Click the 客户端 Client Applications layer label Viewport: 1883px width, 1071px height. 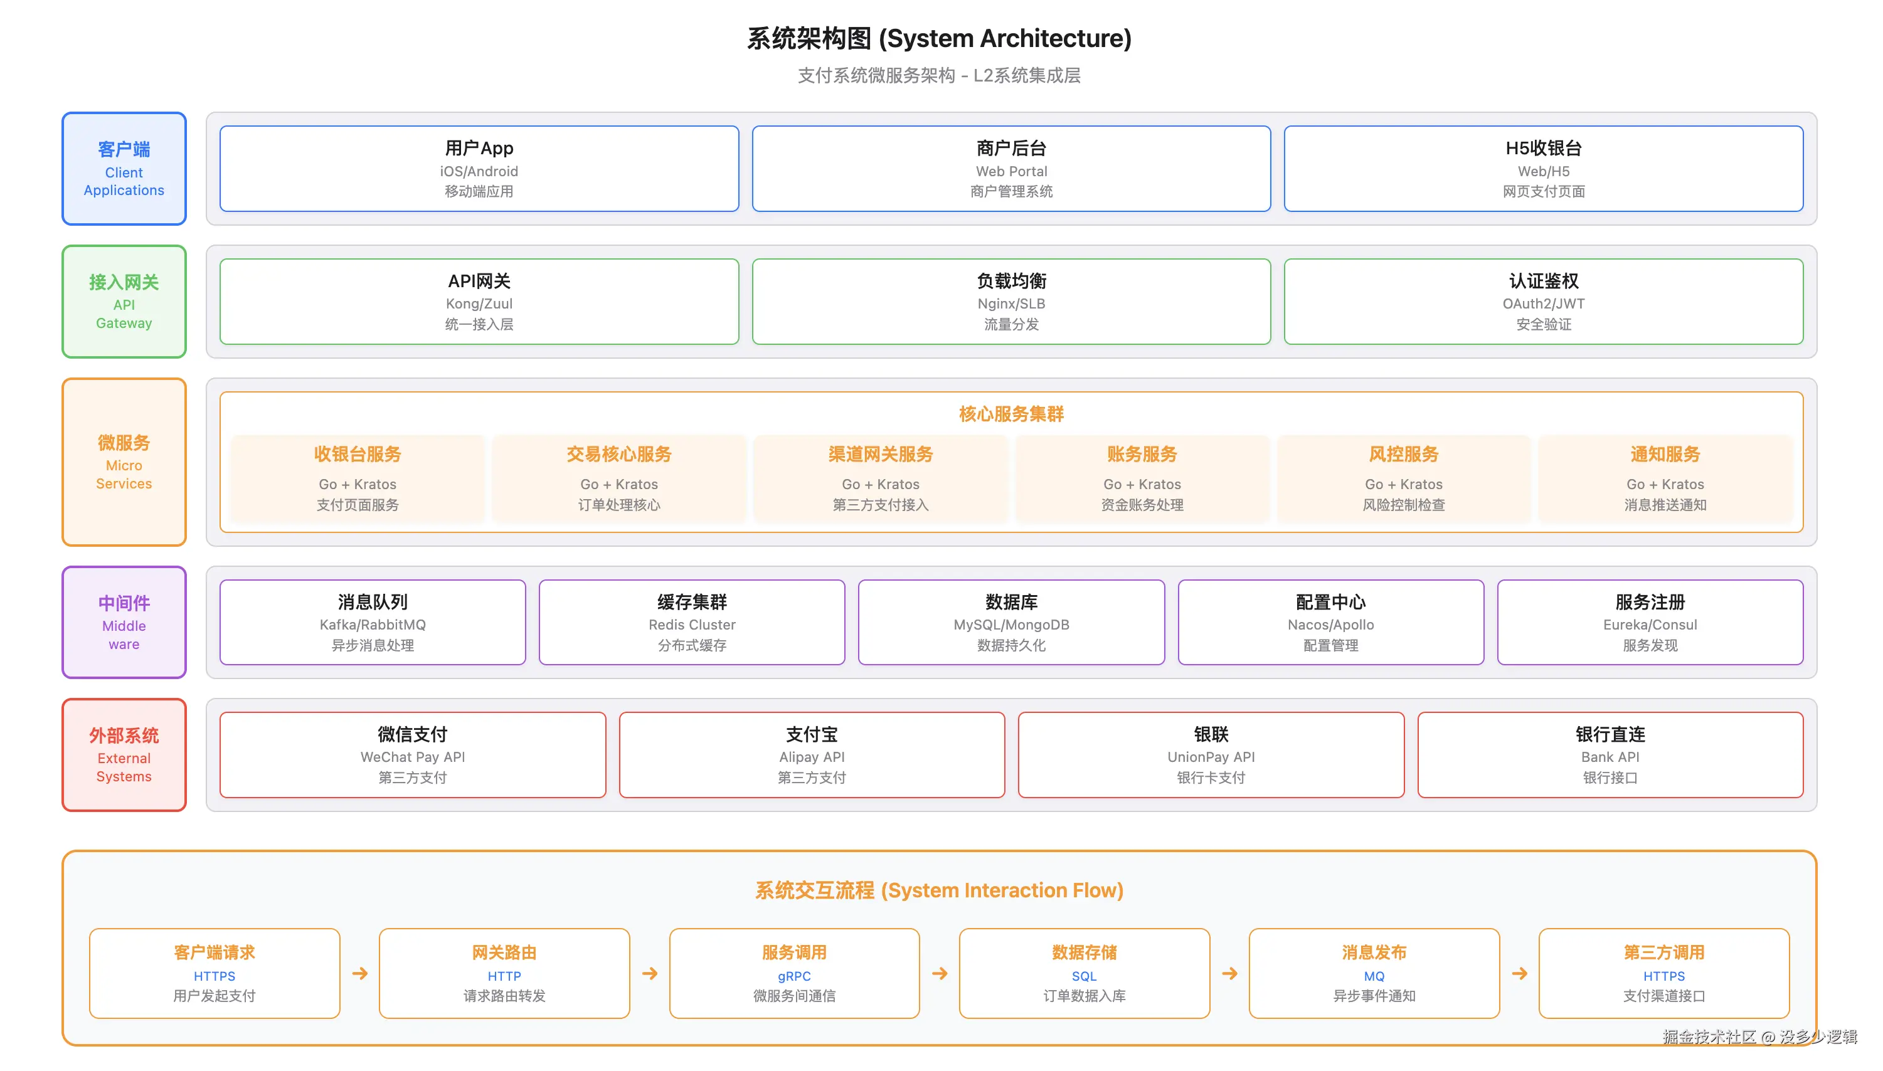click(x=124, y=169)
